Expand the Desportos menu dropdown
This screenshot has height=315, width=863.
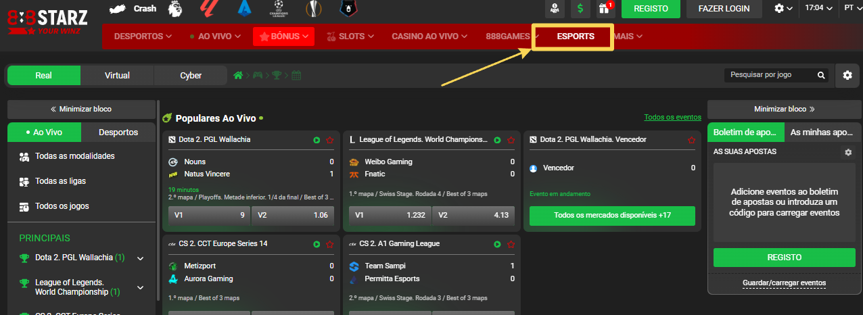coord(143,36)
